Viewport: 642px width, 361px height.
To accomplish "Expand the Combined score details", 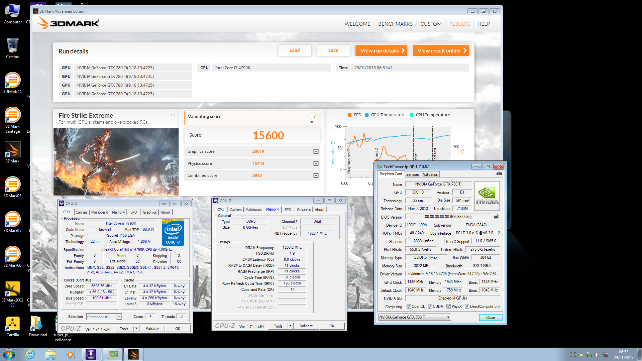I will [x=316, y=175].
